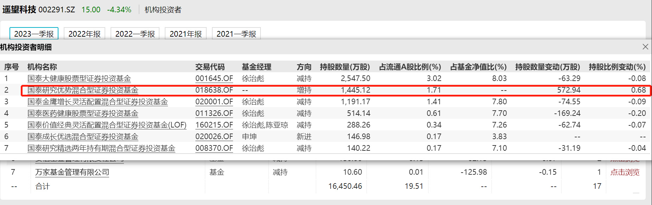Open 万家基金管理有限公司 link
This screenshot has width=652, height=205.
[72, 172]
